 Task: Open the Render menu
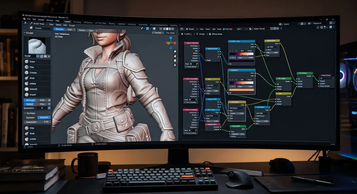click(x=41, y=20)
